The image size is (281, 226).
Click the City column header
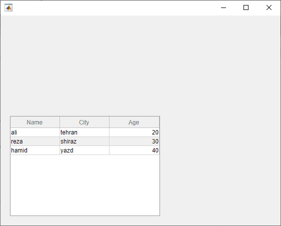[x=84, y=122]
